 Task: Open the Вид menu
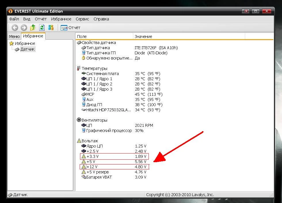point(26,19)
